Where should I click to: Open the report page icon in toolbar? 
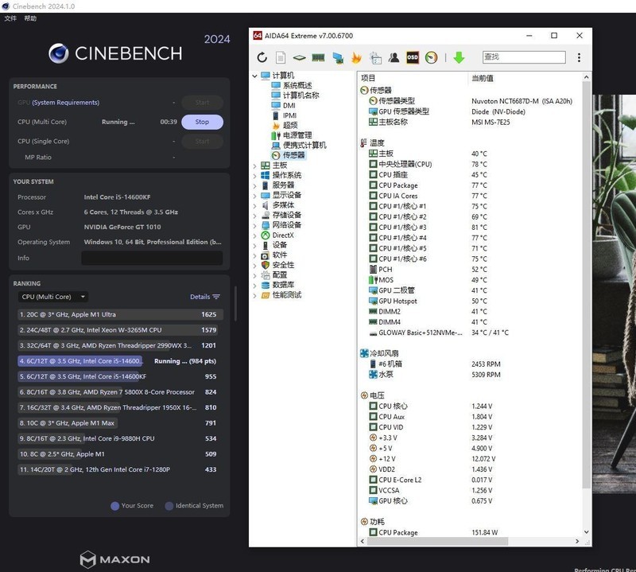(281, 57)
